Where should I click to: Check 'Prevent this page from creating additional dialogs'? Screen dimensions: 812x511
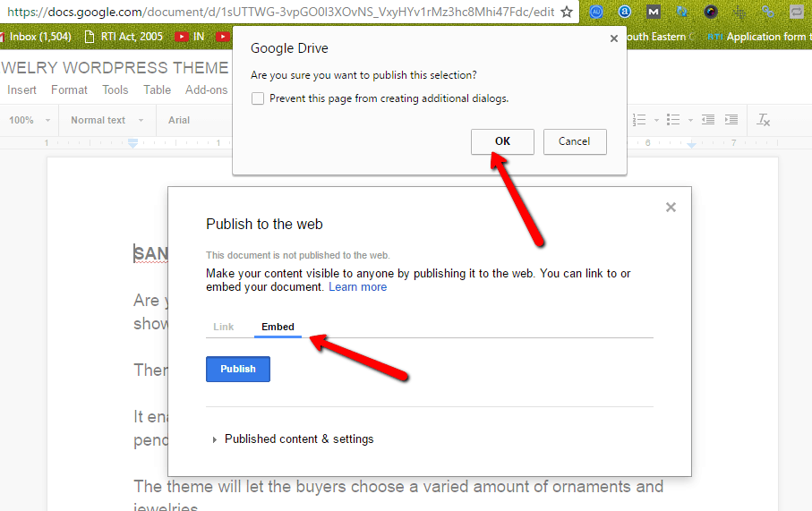point(257,98)
